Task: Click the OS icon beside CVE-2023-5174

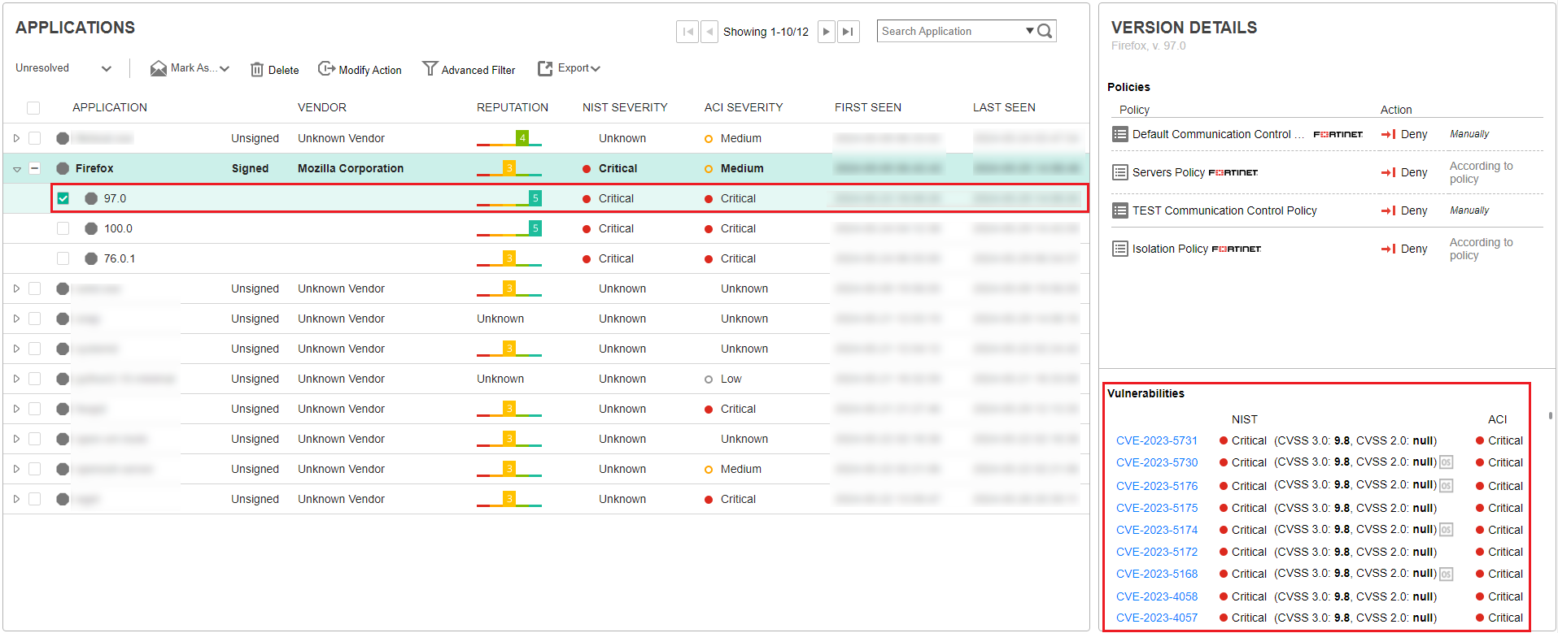Action: click(1446, 530)
